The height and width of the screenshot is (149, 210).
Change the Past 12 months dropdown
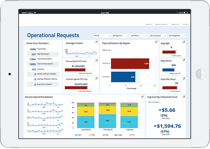(154, 102)
